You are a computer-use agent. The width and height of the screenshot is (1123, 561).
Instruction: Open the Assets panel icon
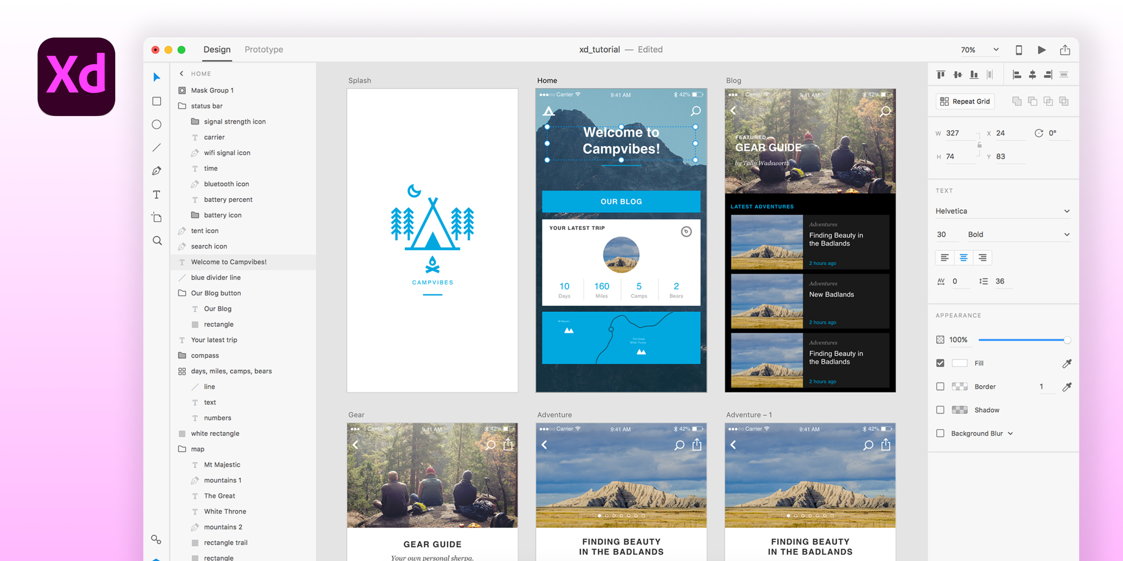coord(156,540)
